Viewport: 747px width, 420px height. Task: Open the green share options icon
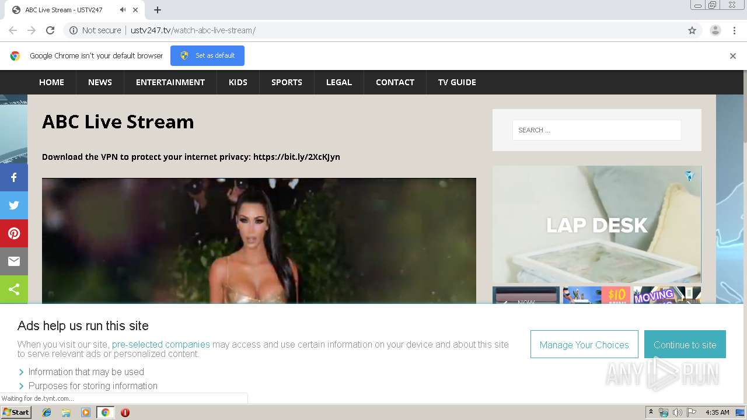[x=14, y=289]
